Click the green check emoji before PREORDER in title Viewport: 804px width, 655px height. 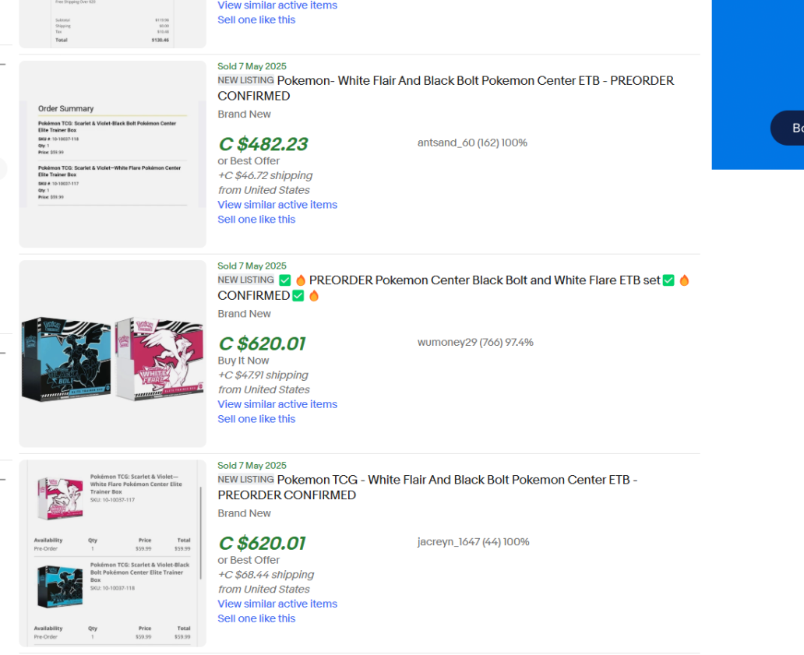click(285, 280)
